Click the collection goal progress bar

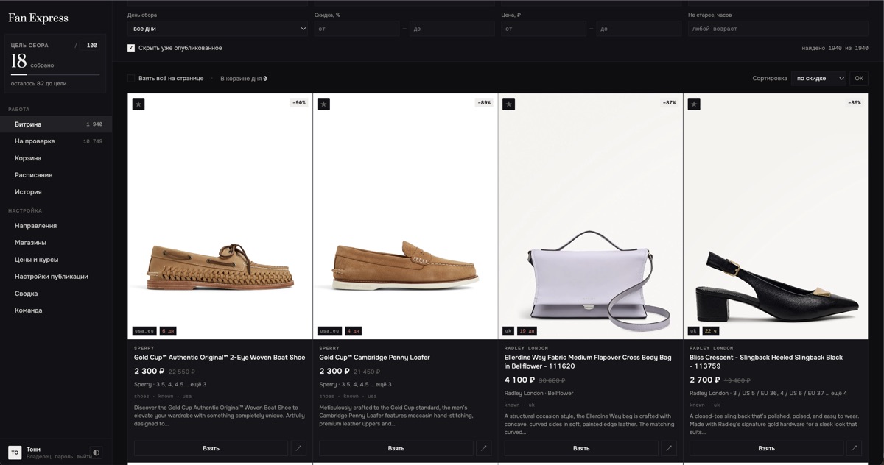click(55, 75)
